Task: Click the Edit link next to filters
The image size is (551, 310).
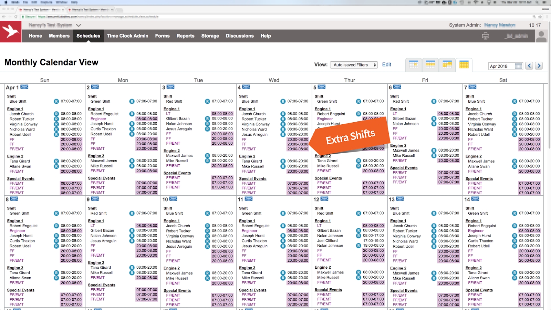Action: (387, 64)
